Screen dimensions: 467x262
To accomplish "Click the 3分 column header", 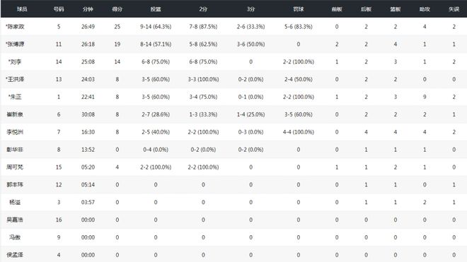I will point(250,9).
